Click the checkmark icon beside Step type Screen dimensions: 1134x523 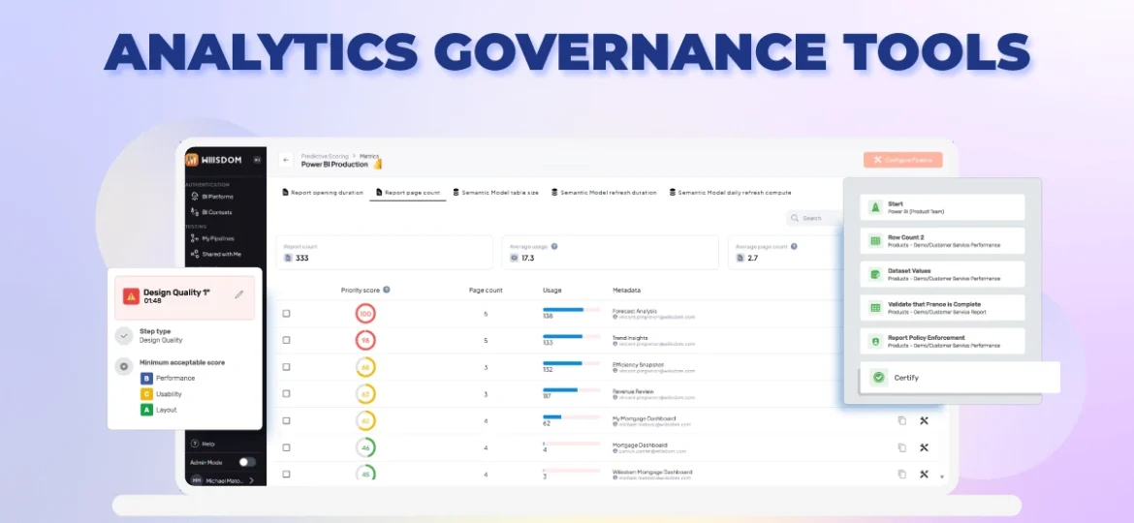(124, 335)
